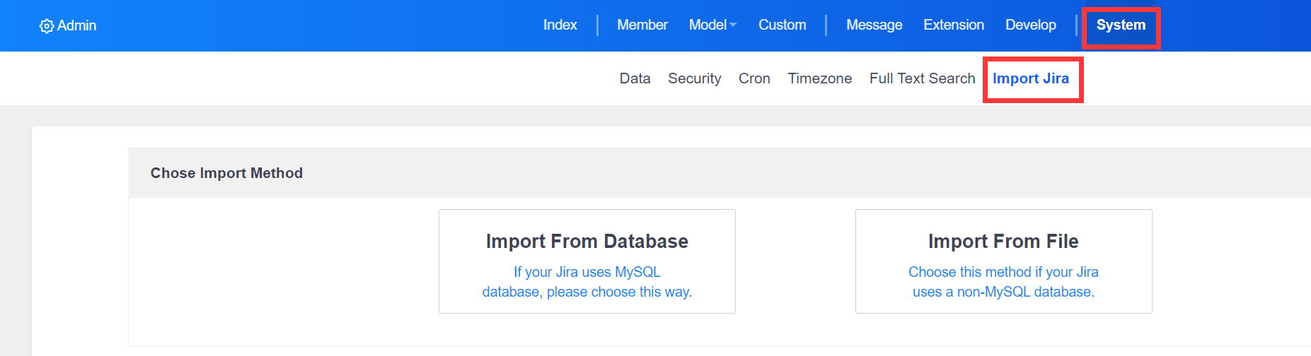
Task: Click the non-MySQL database description text
Action: coord(1003,282)
